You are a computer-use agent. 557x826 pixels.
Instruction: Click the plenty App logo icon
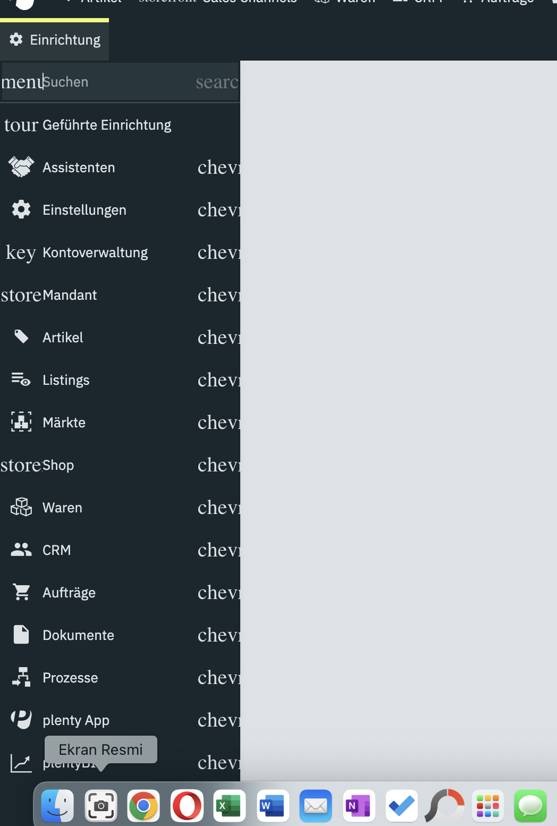click(21, 720)
